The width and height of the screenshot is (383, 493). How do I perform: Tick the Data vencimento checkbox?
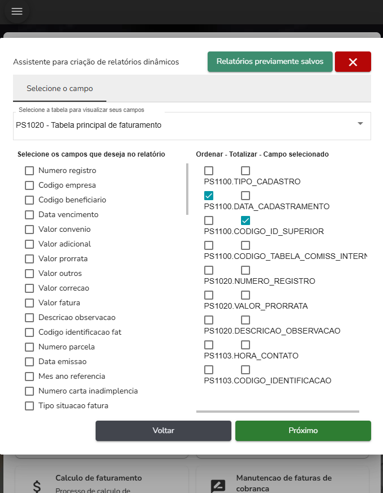tap(29, 215)
